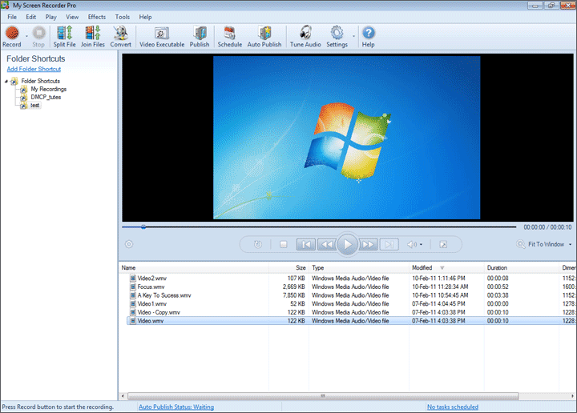The height and width of the screenshot is (413, 577).
Task: Open the Schedule recording tool
Action: 229,36
